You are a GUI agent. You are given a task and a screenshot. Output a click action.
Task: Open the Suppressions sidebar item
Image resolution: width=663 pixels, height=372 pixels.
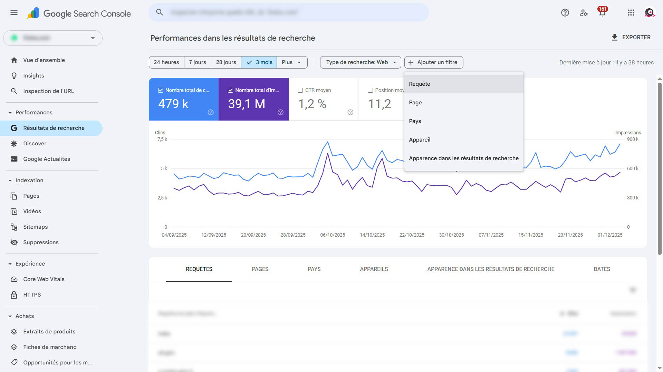point(41,242)
